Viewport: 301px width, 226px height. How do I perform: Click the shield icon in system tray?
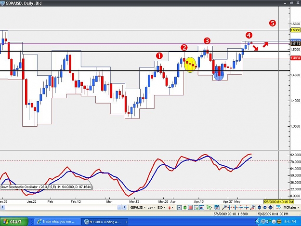264,222
